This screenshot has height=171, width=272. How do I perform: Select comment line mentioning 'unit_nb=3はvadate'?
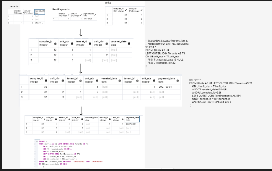coord(167,44)
